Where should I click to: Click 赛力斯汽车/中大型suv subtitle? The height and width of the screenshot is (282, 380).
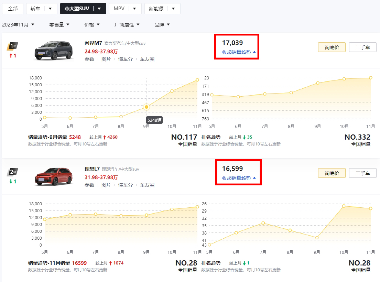pyautogui.click(x=125, y=43)
